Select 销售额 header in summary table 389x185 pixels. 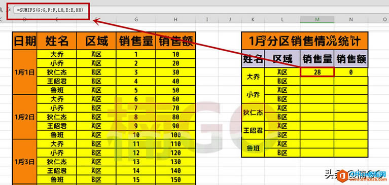coord(351,59)
